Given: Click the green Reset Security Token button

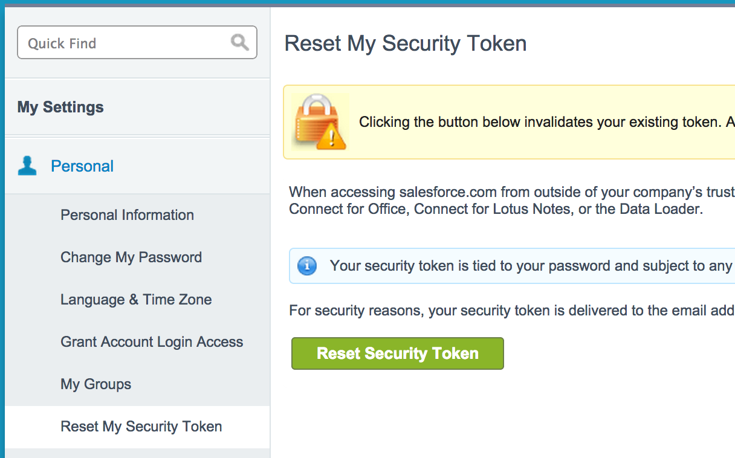Looking at the screenshot, I should 398,353.
